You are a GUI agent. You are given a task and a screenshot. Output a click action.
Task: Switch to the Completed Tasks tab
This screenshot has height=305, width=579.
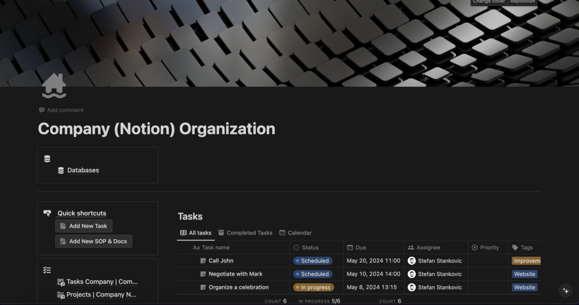coord(245,233)
